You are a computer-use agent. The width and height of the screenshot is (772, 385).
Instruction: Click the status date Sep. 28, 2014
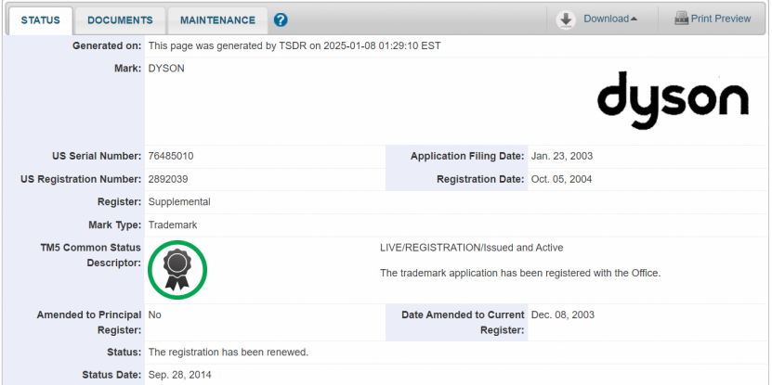(x=179, y=375)
